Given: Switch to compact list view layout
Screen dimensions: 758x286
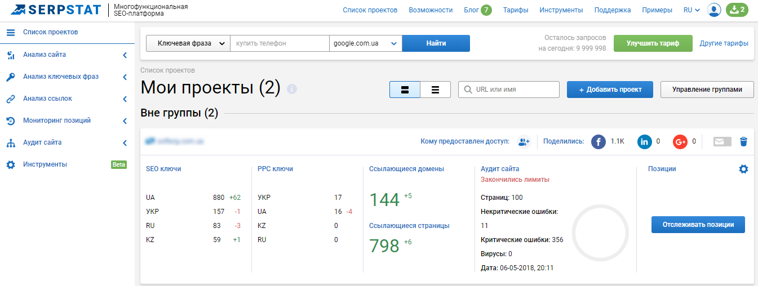Looking at the screenshot, I should click(x=435, y=90).
